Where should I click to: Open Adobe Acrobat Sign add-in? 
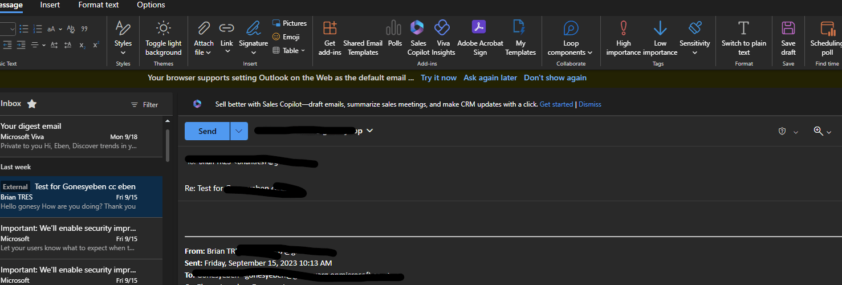click(x=480, y=38)
